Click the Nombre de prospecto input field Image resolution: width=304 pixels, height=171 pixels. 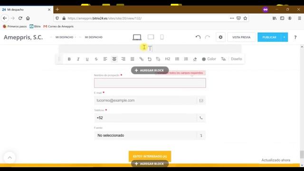click(150, 83)
